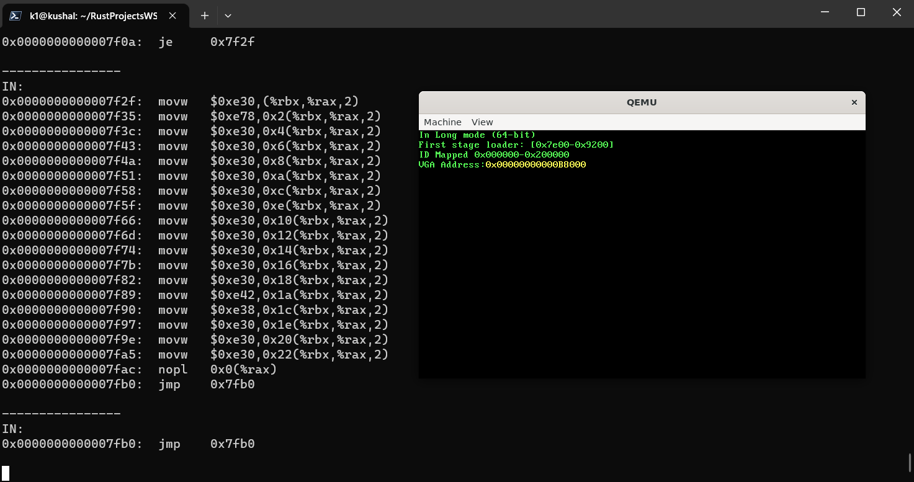Close the QEMU guest window
This screenshot has height=482, width=914.
(x=854, y=102)
